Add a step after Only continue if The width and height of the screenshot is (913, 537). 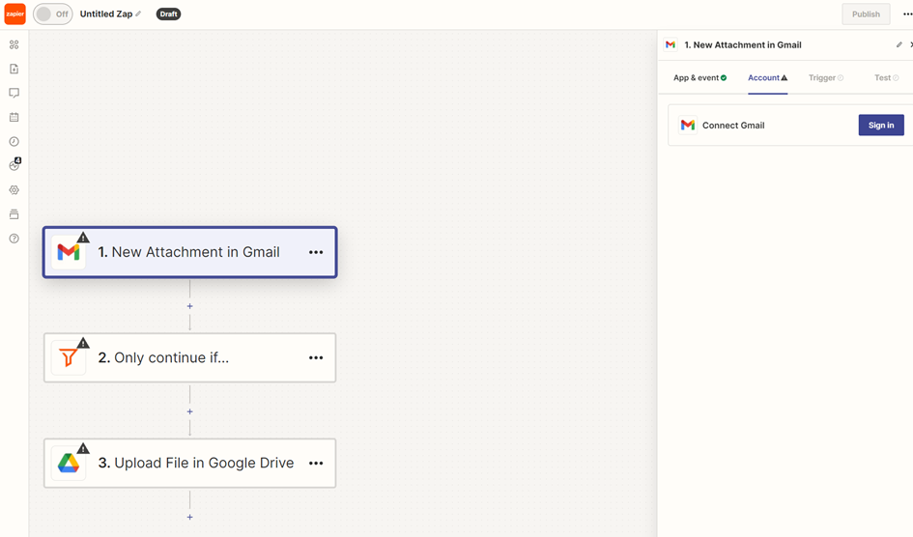click(189, 411)
